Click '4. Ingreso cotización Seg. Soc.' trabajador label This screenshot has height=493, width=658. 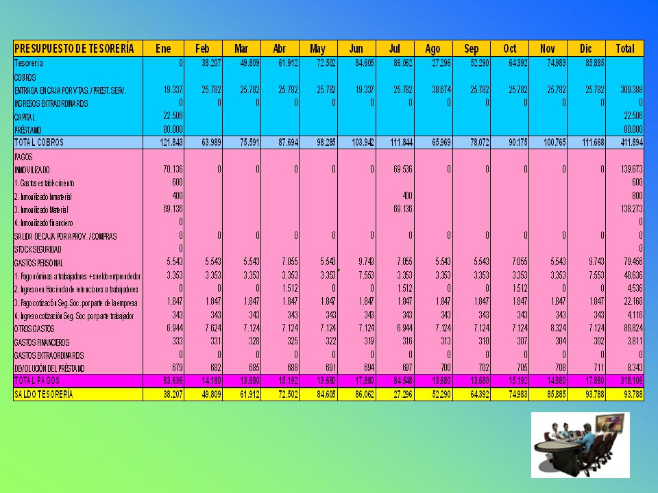click(x=74, y=316)
